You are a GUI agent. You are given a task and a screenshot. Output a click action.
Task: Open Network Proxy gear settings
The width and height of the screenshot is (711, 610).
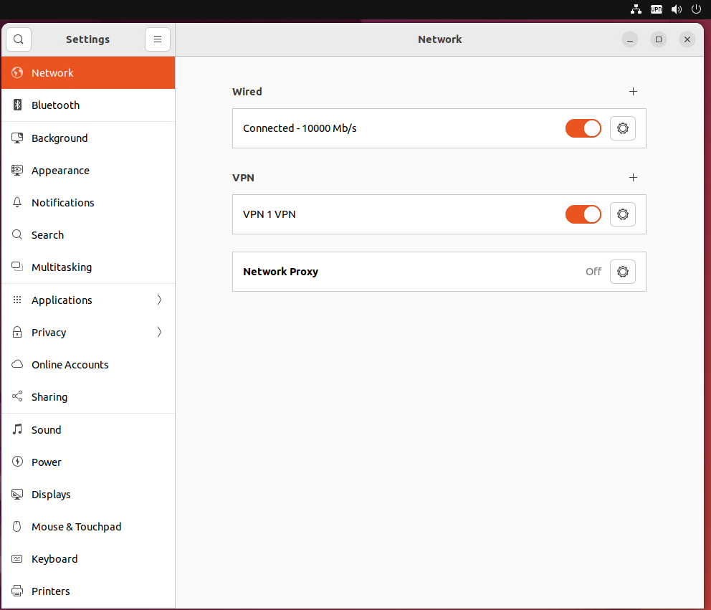[x=623, y=272]
